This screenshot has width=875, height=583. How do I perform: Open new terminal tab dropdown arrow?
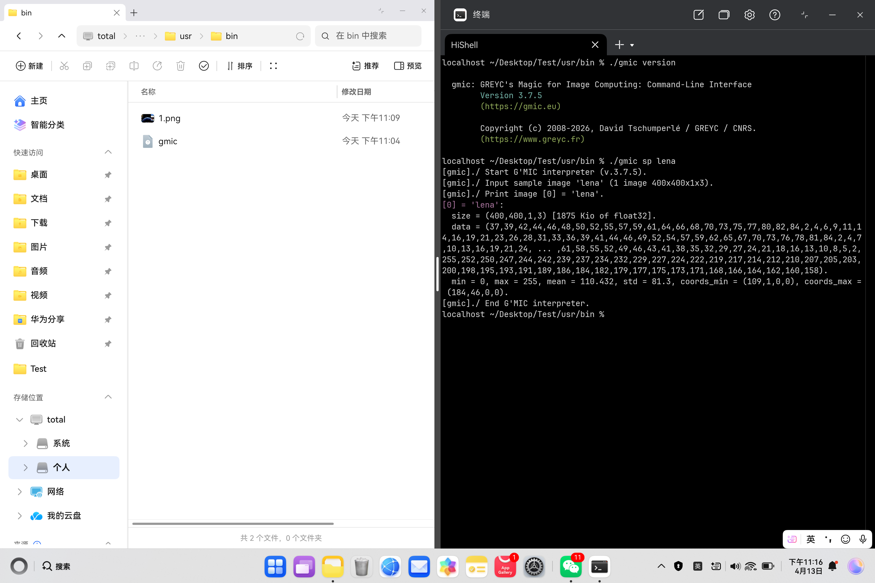(x=632, y=45)
